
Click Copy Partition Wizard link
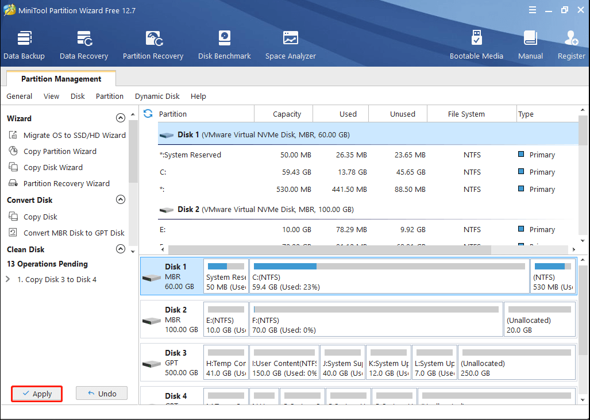(x=60, y=151)
